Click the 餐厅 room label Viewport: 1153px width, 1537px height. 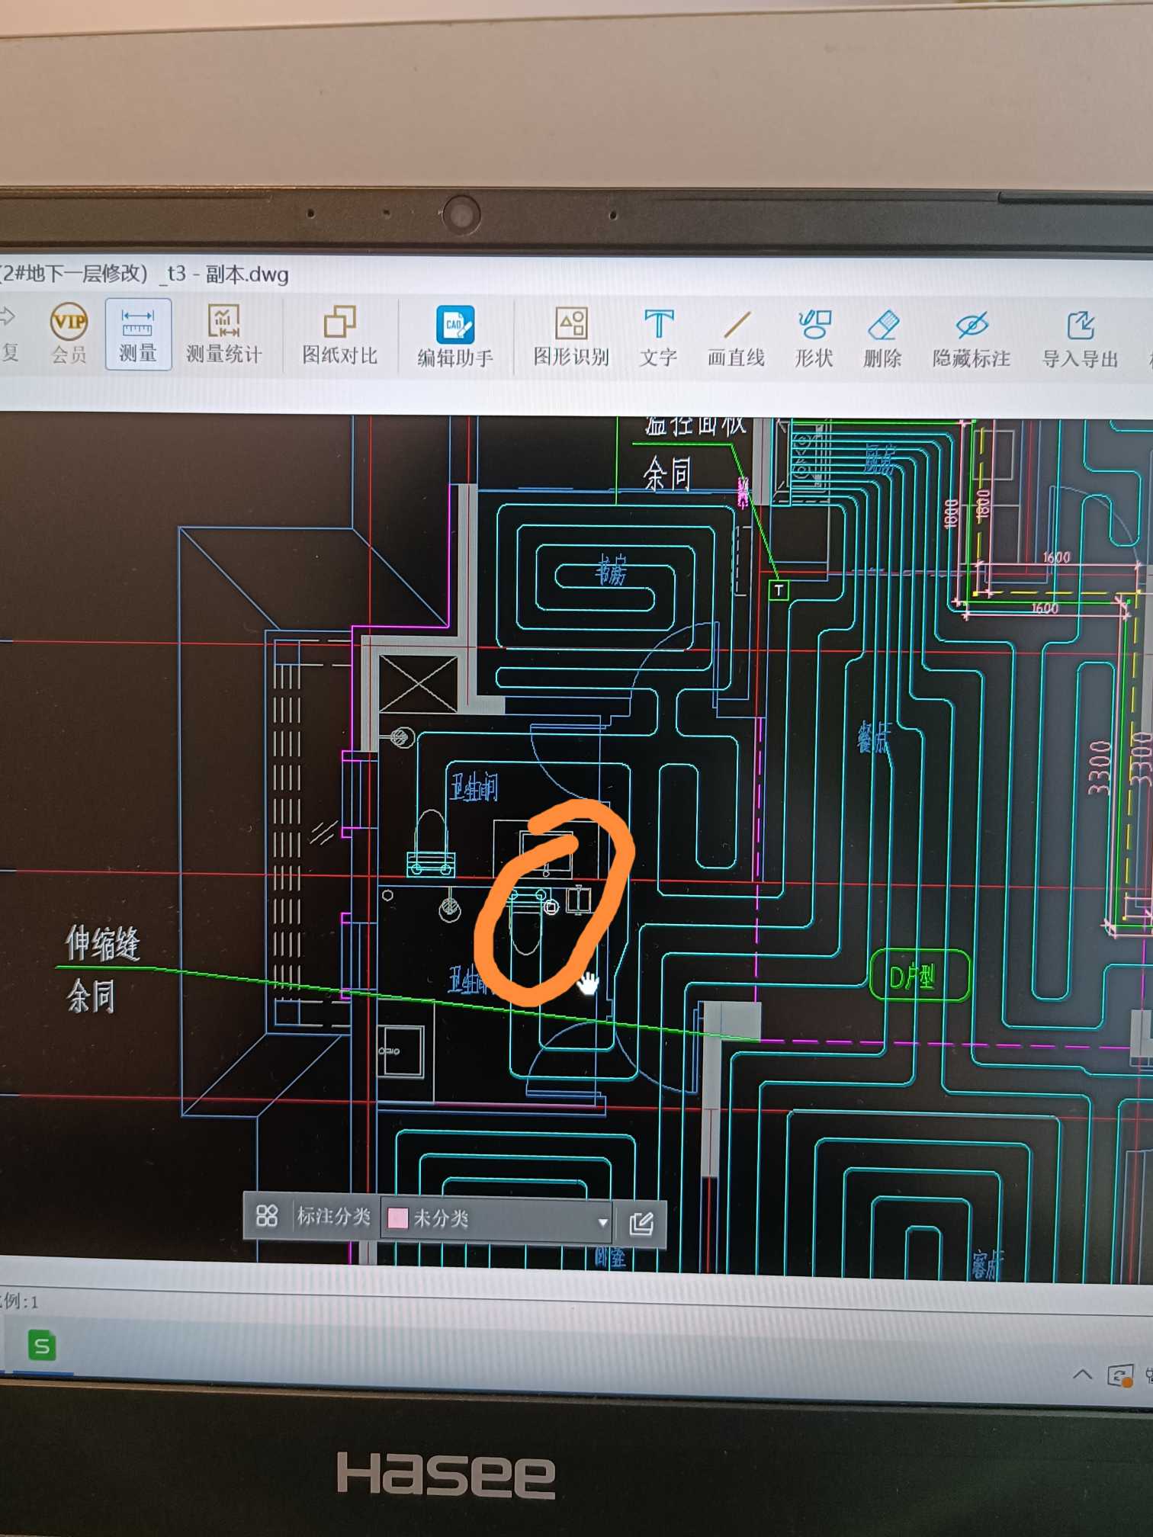(873, 737)
